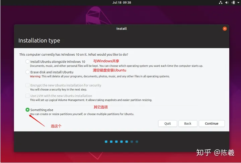The width and height of the screenshot is (241, 163).
Task: Quit the installer
Action: (x=168, y=123)
